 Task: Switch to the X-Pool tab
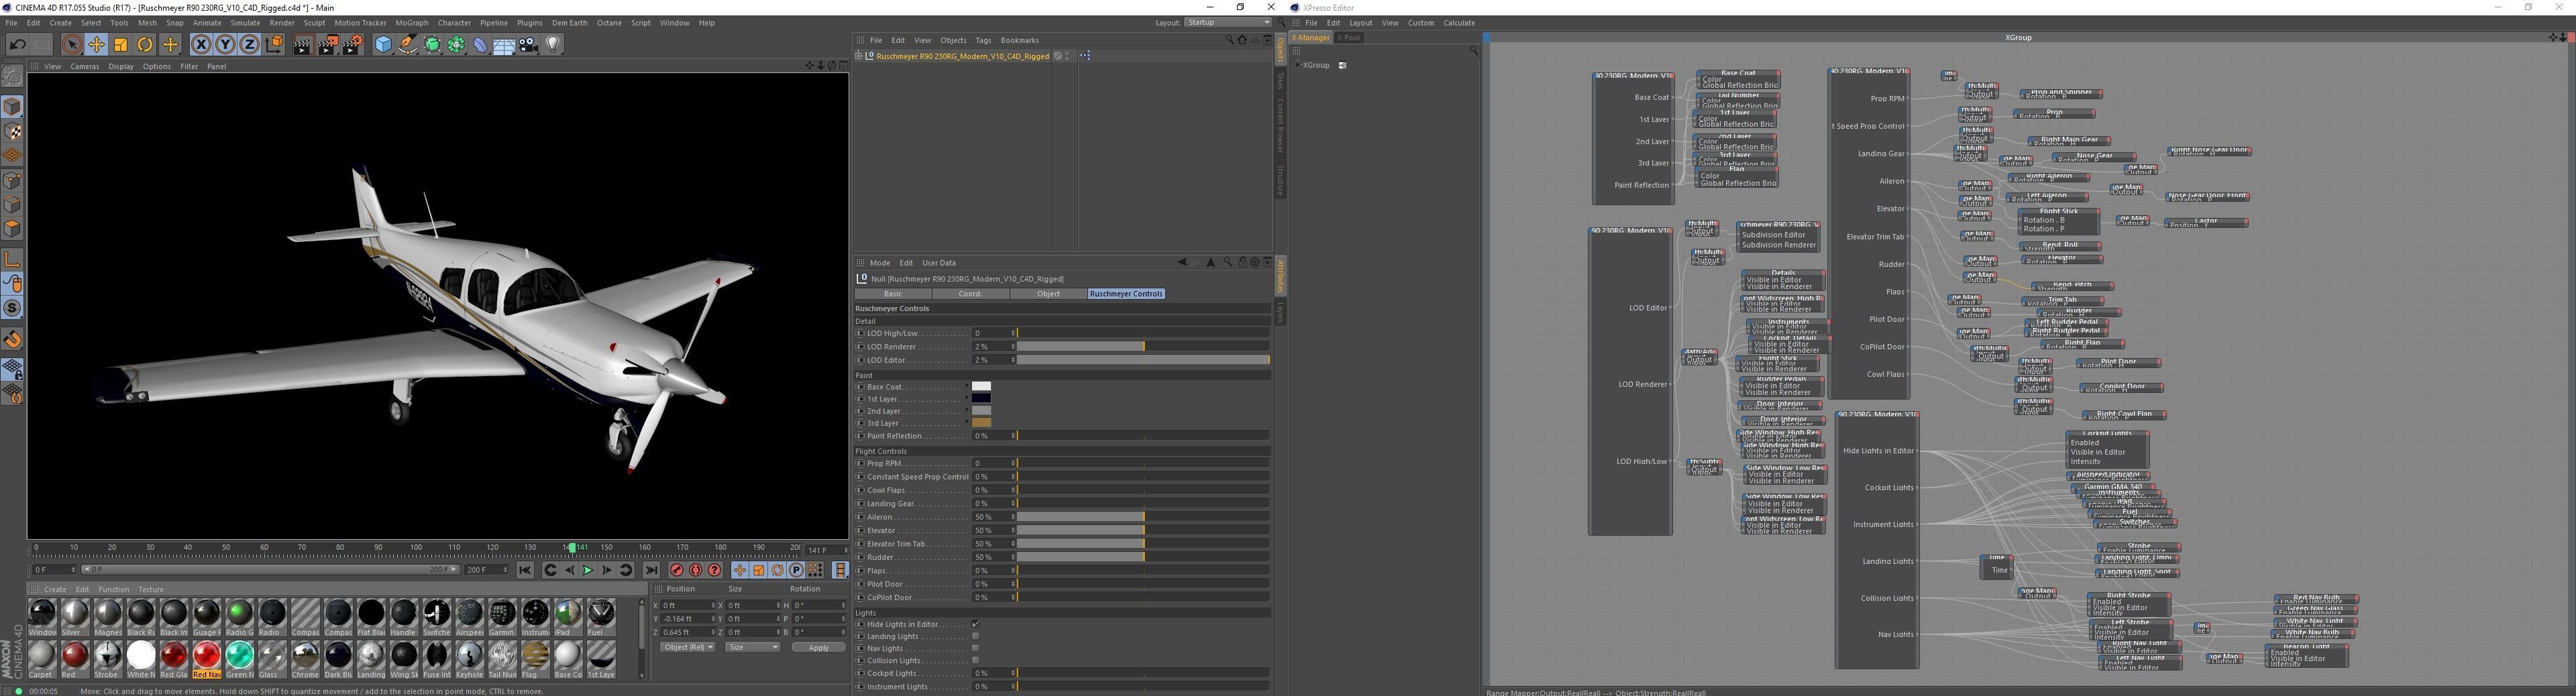1349,38
